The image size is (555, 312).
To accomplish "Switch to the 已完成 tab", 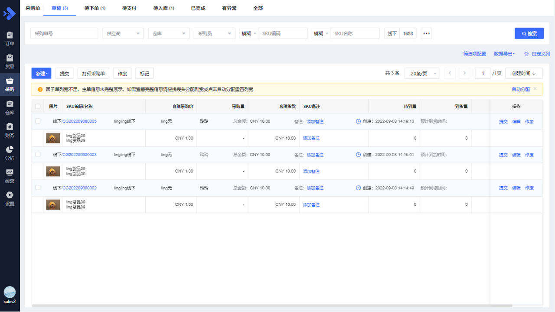I will [198, 8].
